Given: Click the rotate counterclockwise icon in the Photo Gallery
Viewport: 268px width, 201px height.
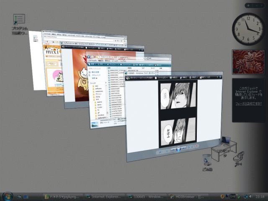Looking at the screenshot, I should (189, 147).
